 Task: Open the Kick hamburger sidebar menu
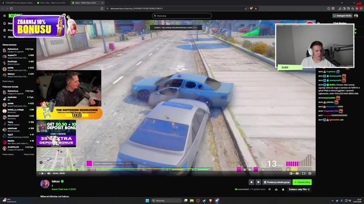click(x=5, y=16)
